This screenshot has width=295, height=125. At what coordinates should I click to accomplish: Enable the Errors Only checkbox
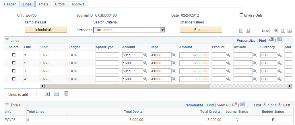pos(241,15)
